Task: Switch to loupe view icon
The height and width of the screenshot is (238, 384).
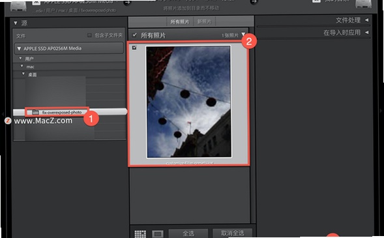Action: click(158, 234)
